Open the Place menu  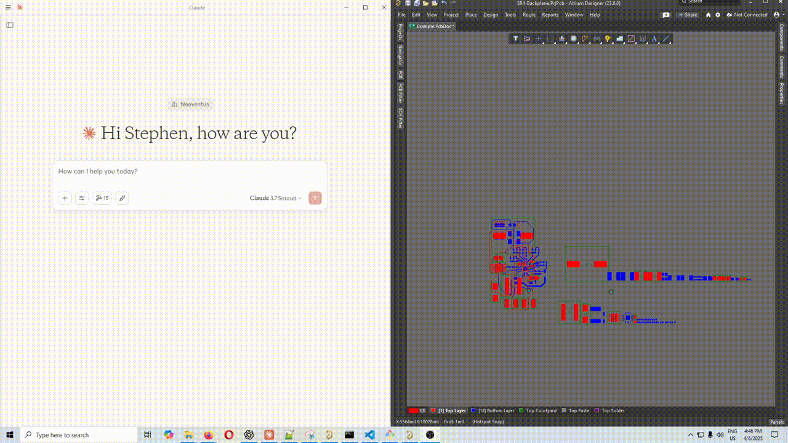(471, 15)
